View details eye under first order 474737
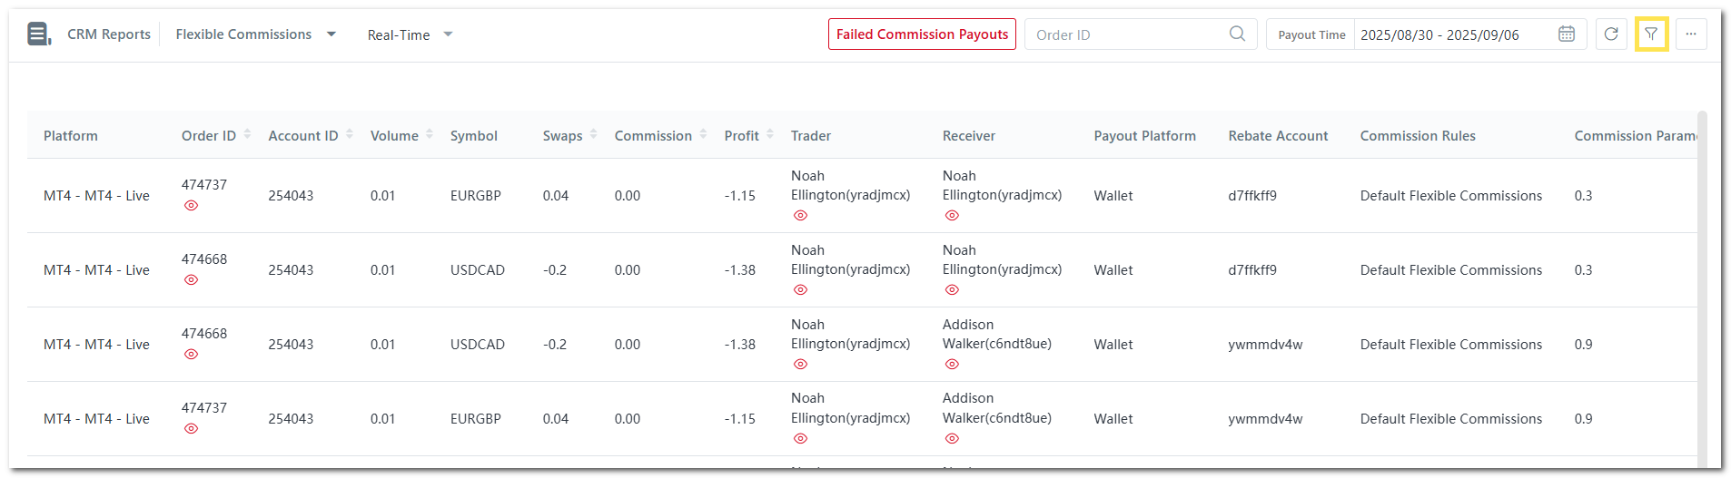This screenshot has height=478, width=1731. click(191, 206)
